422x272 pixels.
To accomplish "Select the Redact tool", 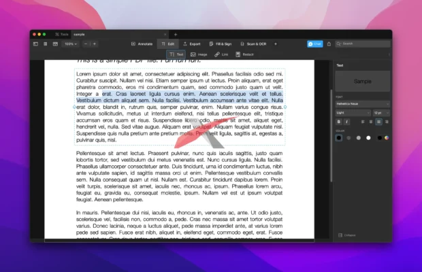I will 244,54.
